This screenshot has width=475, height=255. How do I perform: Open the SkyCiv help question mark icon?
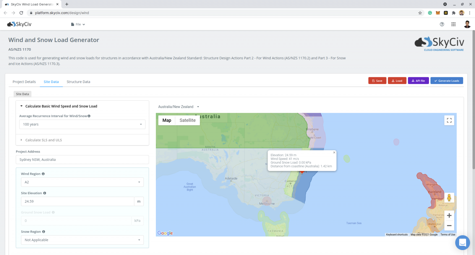point(442,24)
